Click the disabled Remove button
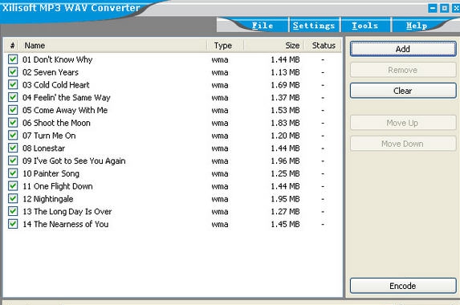The height and width of the screenshot is (305, 460). (x=403, y=70)
